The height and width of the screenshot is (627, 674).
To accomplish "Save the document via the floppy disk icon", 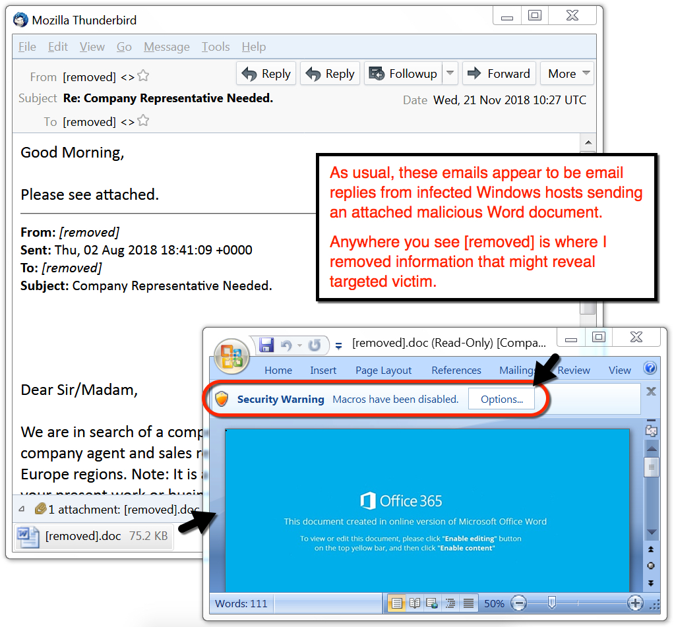I will pos(266,345).
